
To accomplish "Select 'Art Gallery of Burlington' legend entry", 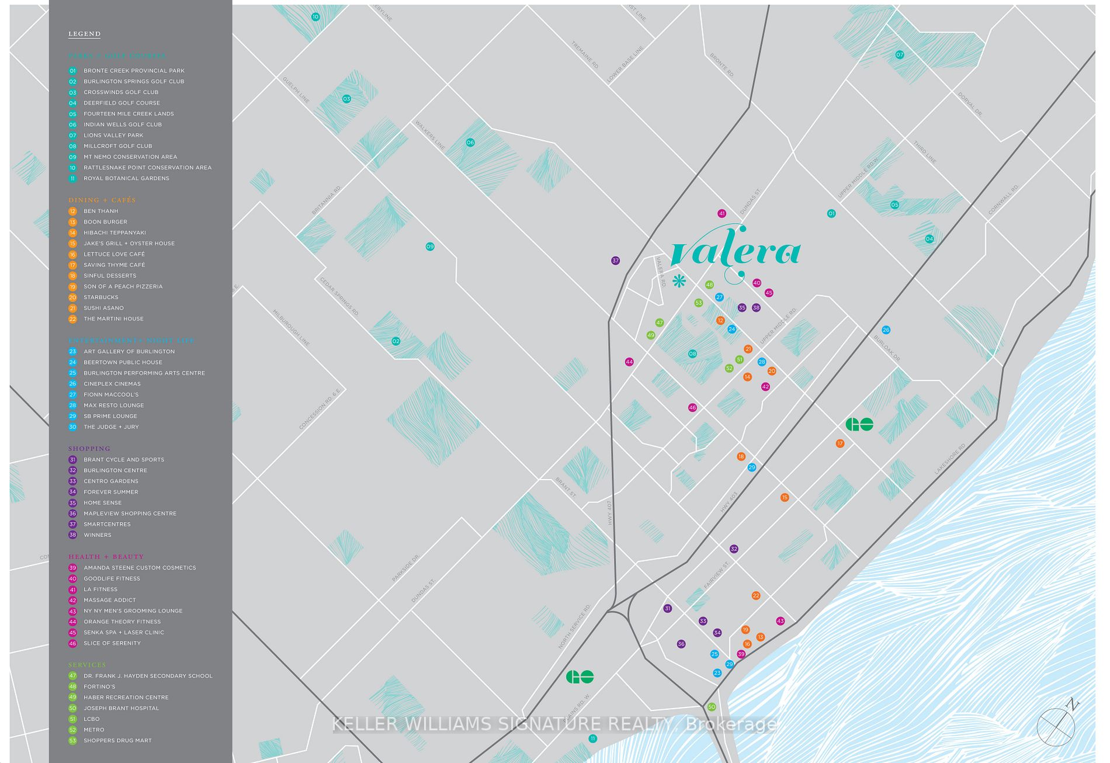I will [x=129, y=352].
